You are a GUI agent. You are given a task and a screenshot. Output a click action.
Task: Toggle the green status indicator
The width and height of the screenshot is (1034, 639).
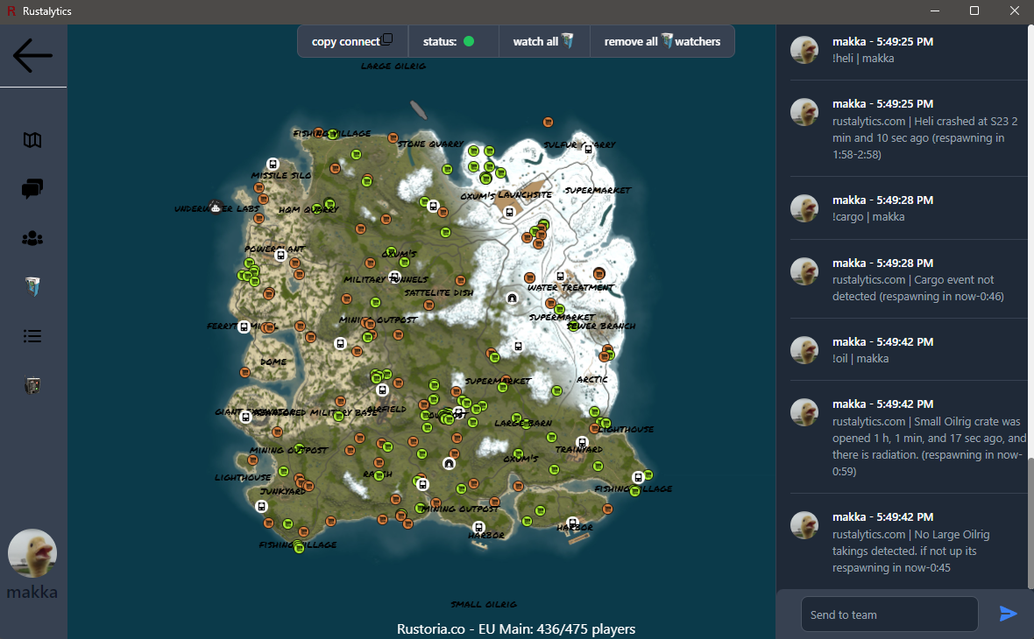click(469, 41)
